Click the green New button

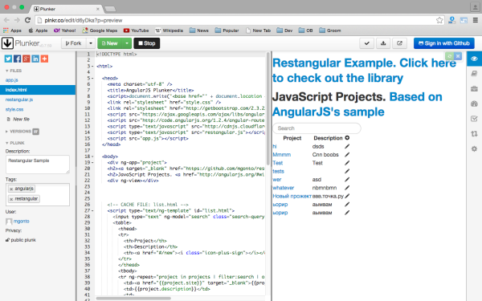point(110,43)
